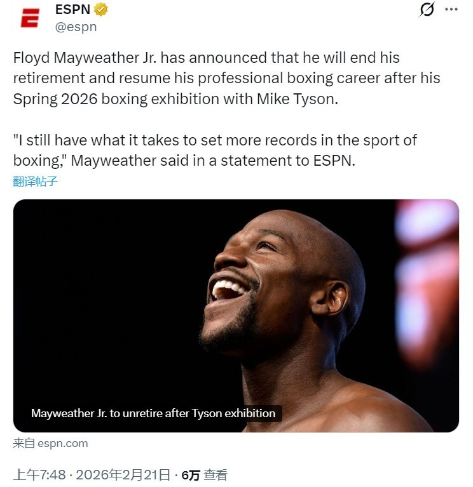
Task: Click the Mayweather quote paragraph text
Action: (215, 150)
